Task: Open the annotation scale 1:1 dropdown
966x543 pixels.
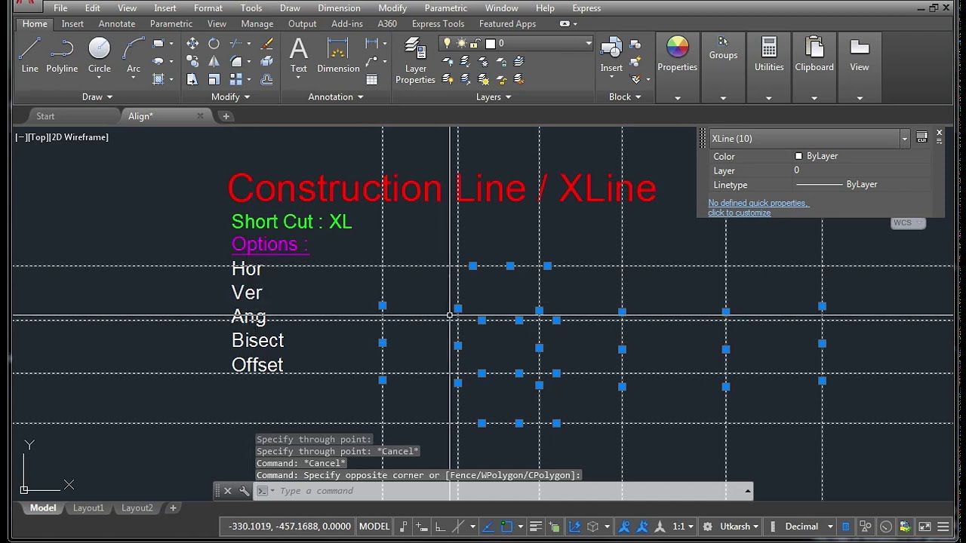Action: [683, 526]
